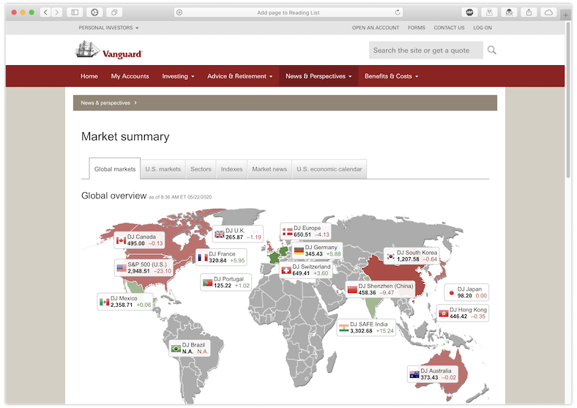The image size is (577, 408).
Task: Click the News & perspectives breadcrumb link
Action: click(105, 103)
